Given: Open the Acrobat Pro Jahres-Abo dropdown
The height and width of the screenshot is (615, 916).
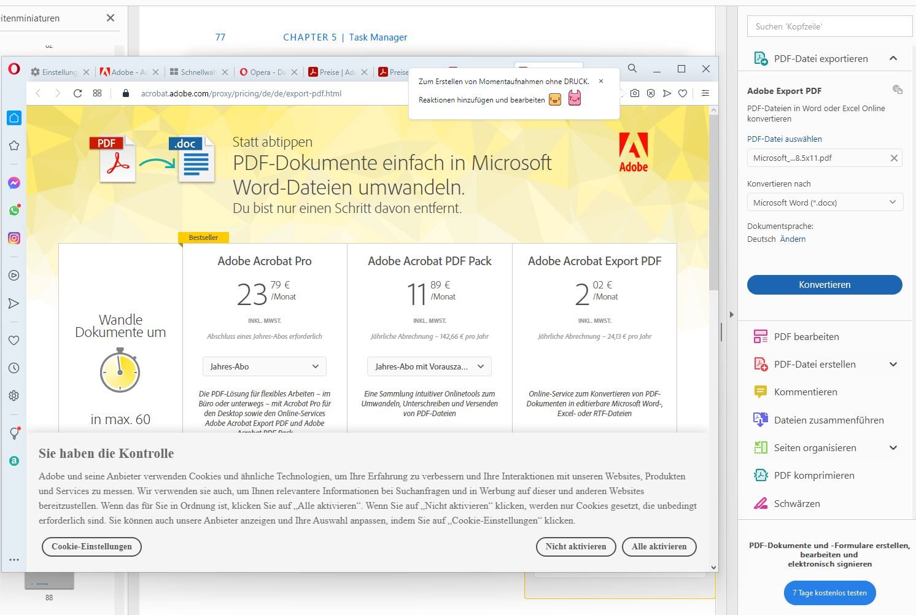Looking at the screenshot, I should [x=265, y=366].
